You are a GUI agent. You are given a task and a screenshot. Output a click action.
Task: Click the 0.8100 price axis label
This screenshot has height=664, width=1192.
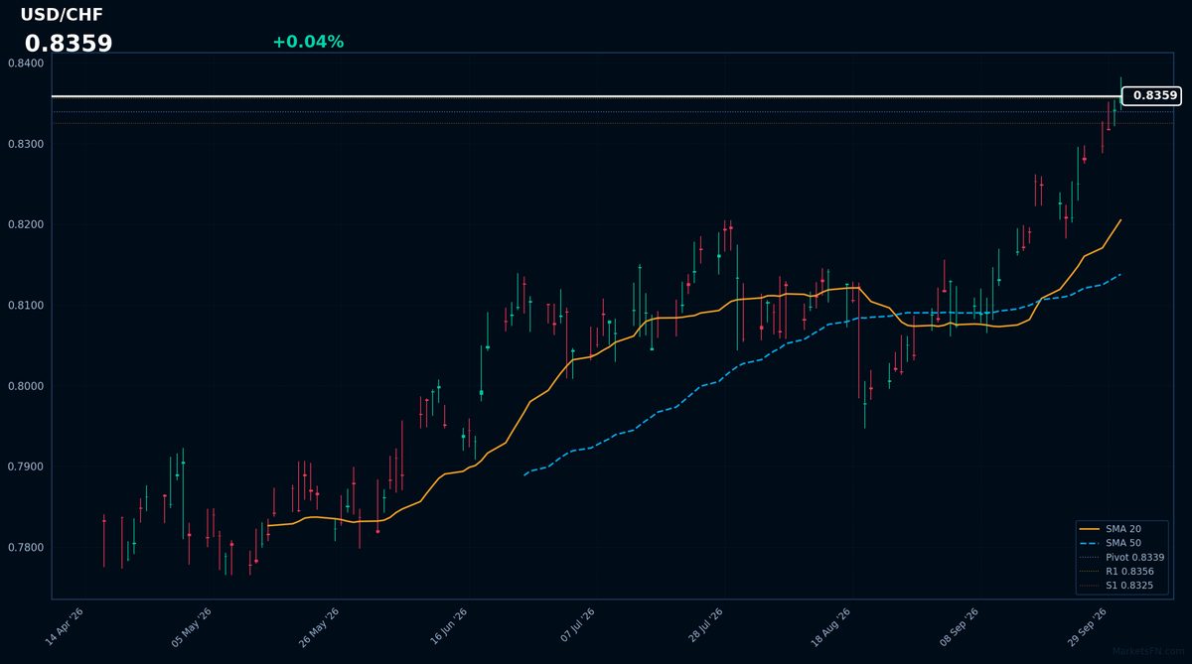click(26, 306)
